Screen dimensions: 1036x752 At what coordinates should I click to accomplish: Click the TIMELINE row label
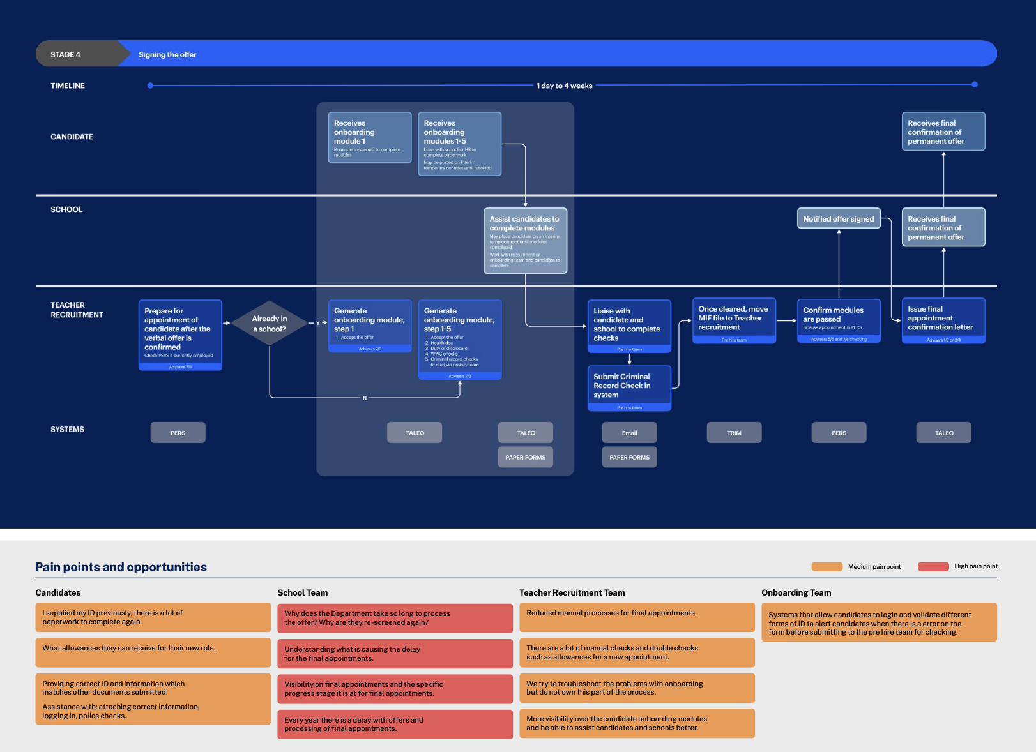click(68, 86)
